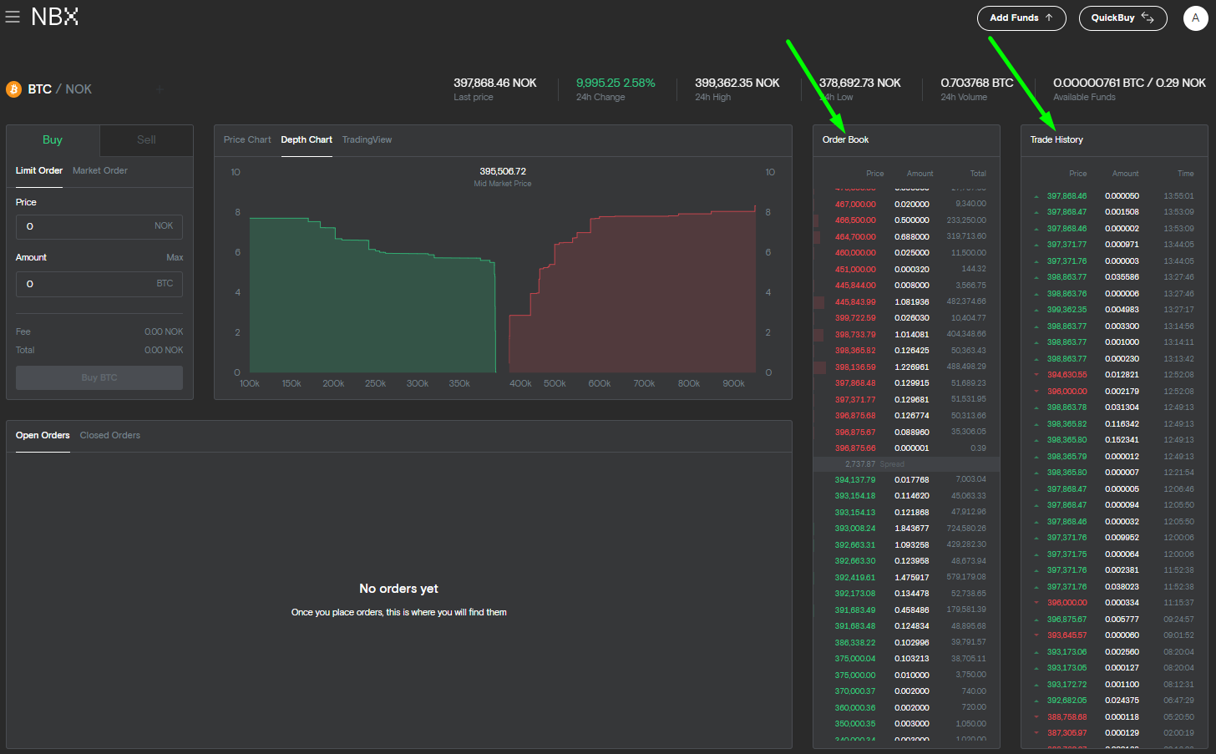
Task: Open the hamburger navigation menu
Action: [x=13, y=17]
